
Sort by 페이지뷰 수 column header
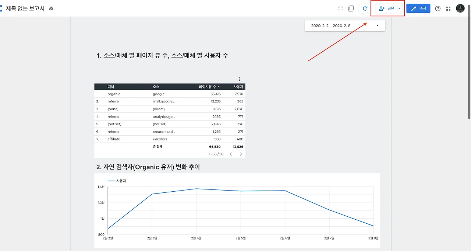(209, 87)
